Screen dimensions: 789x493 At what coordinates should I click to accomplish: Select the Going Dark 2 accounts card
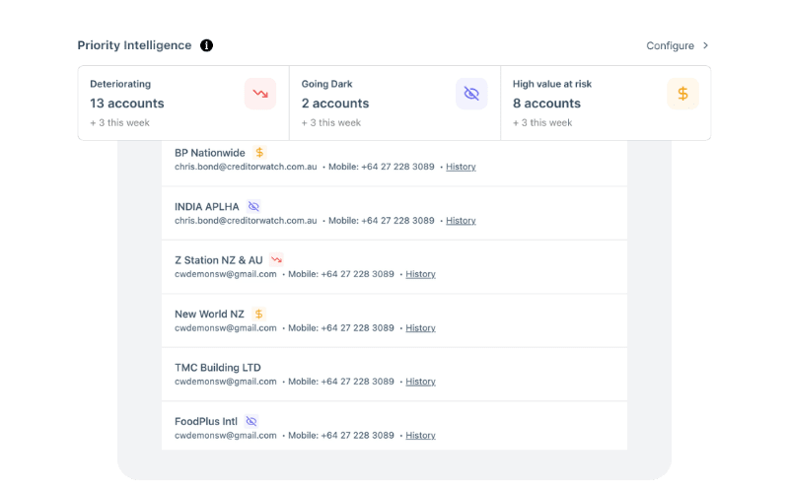click(x=394, y=103)
